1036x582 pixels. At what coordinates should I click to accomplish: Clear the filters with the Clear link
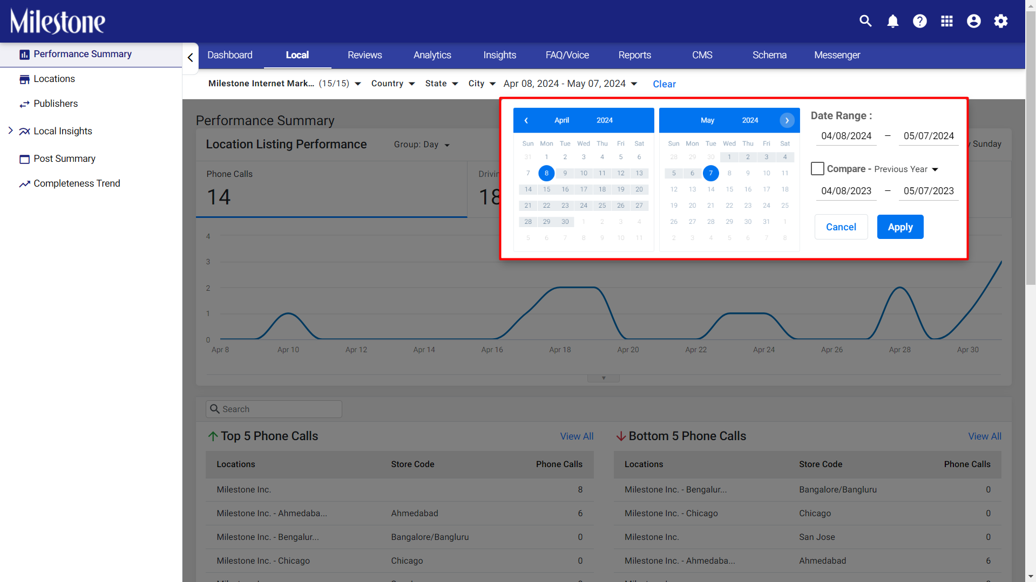(x=664, y=84)
